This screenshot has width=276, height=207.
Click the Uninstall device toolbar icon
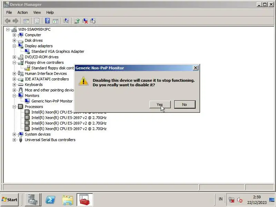85,21
